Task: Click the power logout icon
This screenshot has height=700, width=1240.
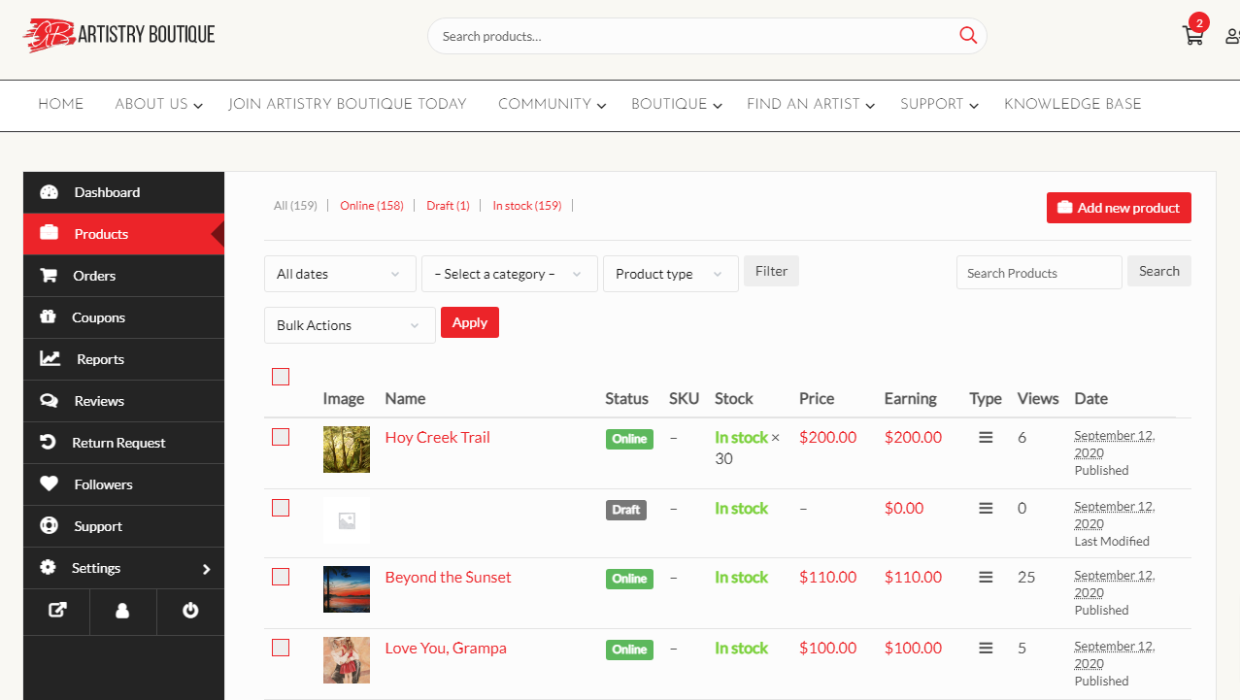Action: [190, 611]
